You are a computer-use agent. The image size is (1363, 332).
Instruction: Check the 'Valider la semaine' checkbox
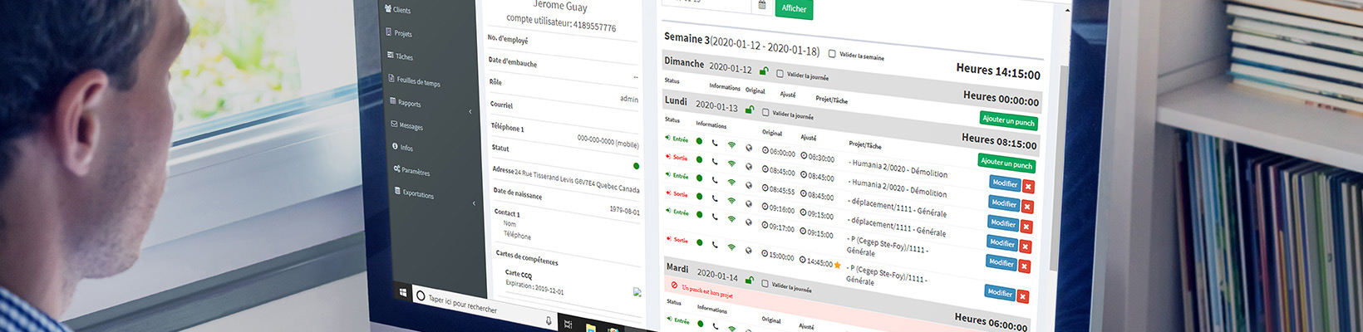pyautogui.click(x=832, y=54)
